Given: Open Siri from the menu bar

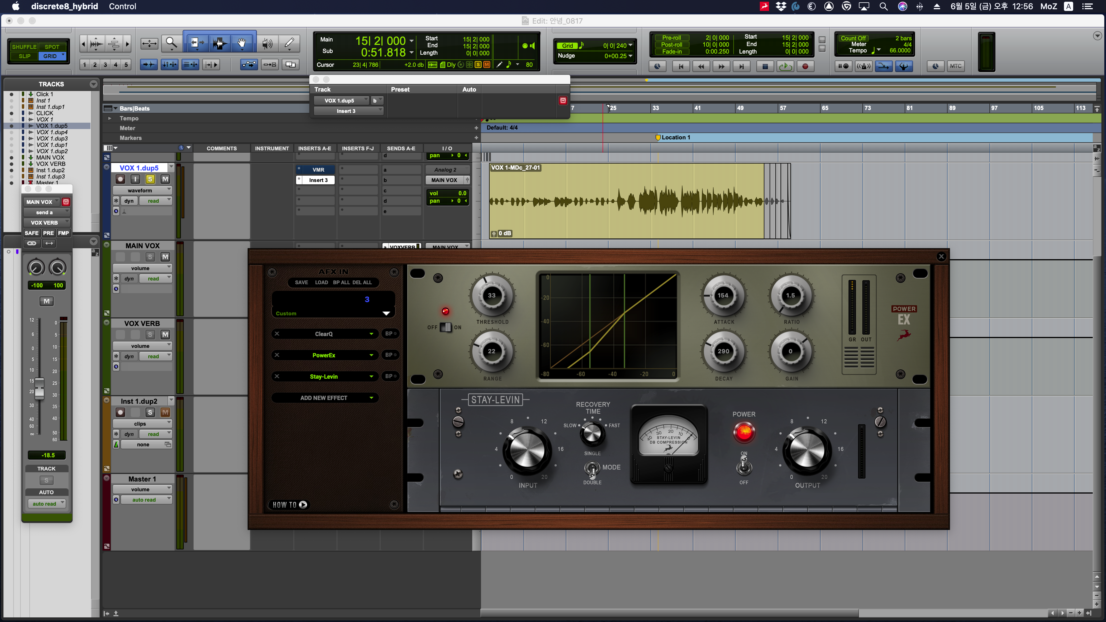Looking at the screenshot, I should tap(902, 6).
